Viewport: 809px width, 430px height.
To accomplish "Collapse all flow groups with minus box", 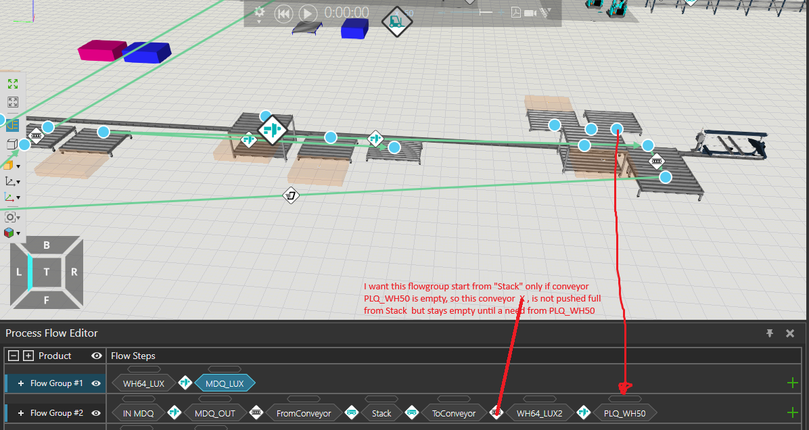I will (14, 356).
